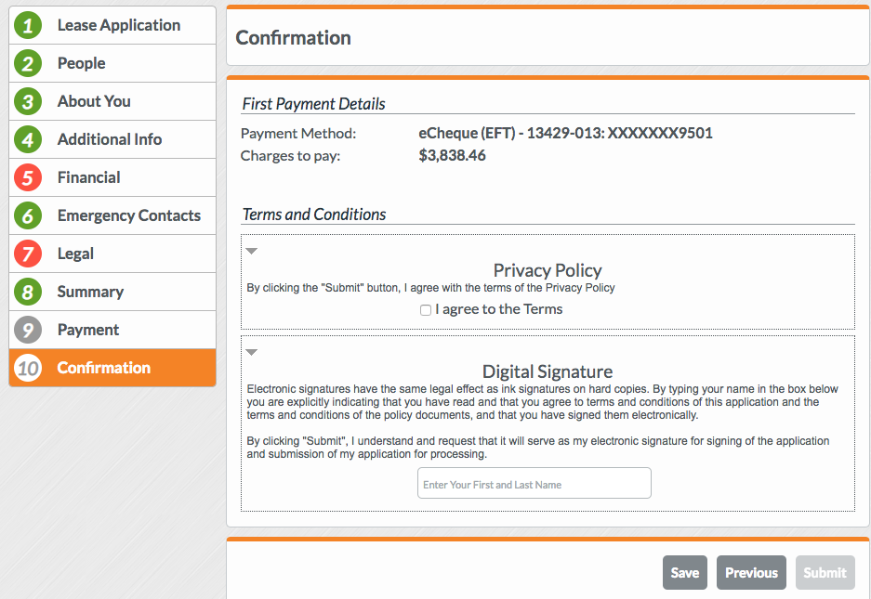Open the Summary step in sidebar
This screenshot has width=871, height=599.
click(90, 293)
